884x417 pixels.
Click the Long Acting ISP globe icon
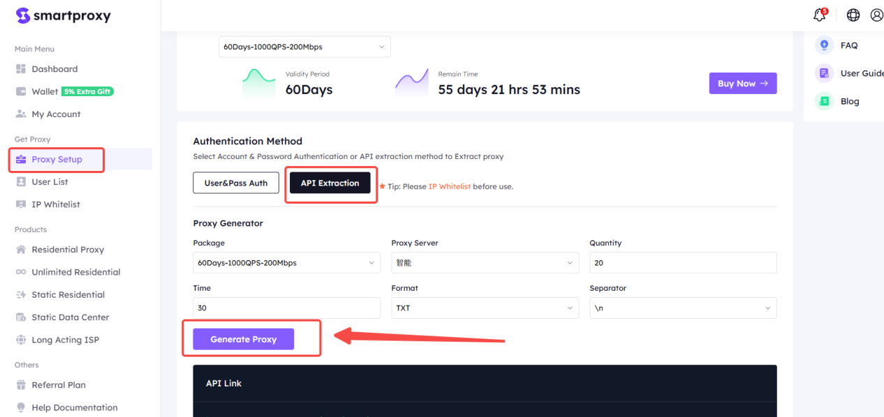tap(21, 340)
